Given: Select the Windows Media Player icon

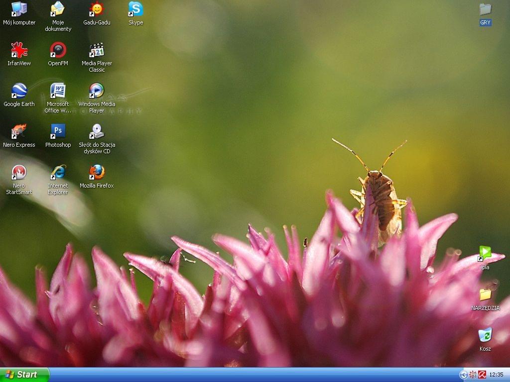Looking at the screenshot, I should point(97,91).
